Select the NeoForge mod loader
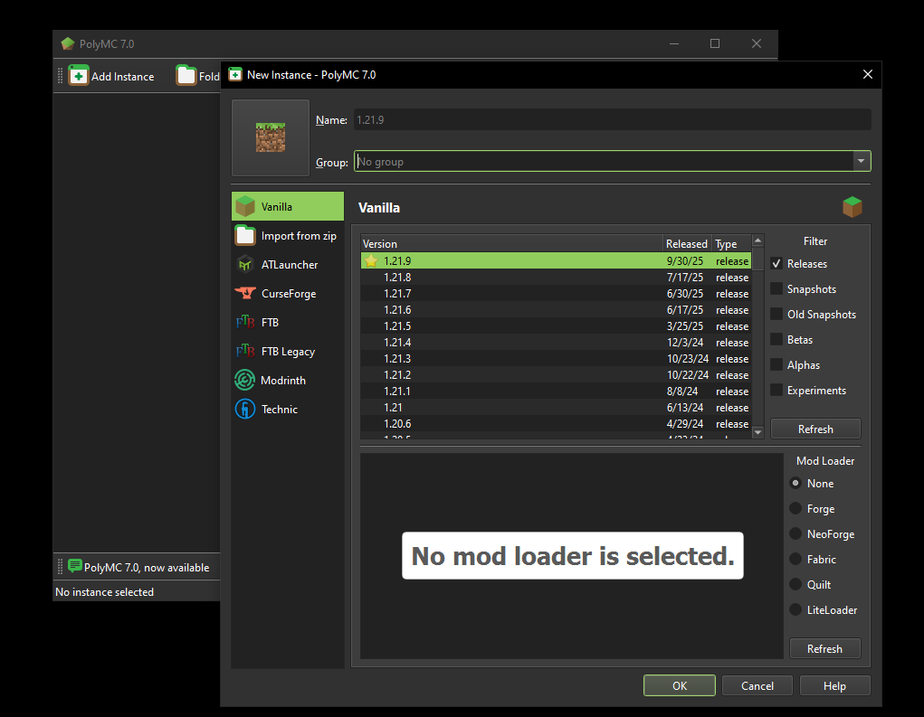924x717 pixels. point(795,534)
